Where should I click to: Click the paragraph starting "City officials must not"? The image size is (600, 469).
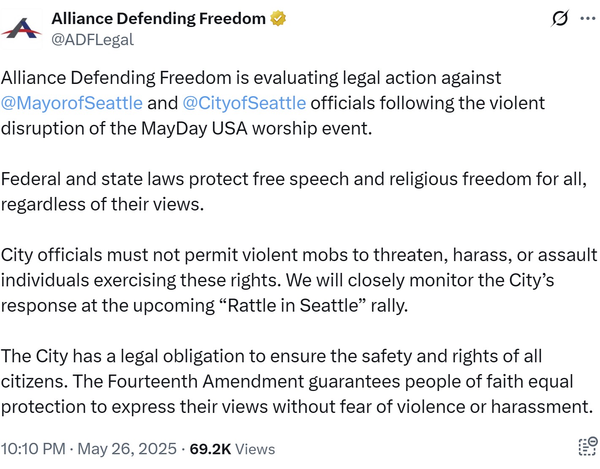pos(299,280)
